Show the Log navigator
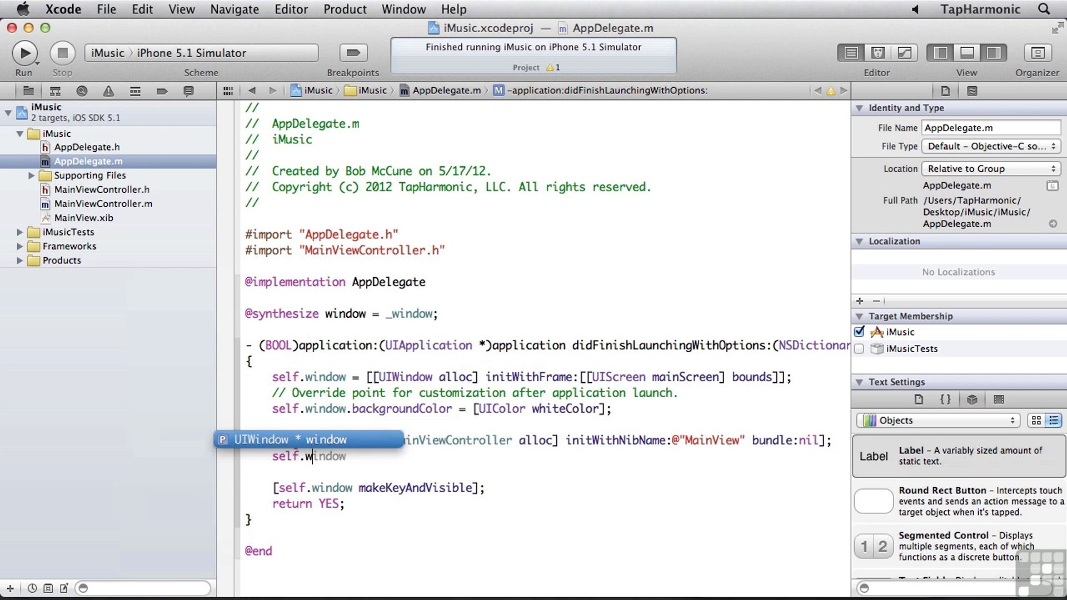Screen dimensions: 1067x600 [x=188, y=91]
